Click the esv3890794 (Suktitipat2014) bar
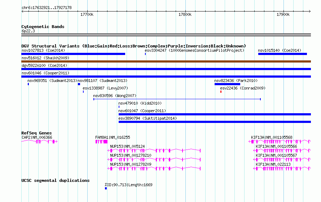The width and height of the screenshot is (321, 202). 215,122
